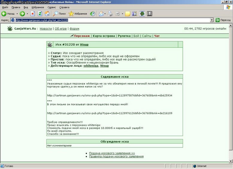Viewport: 233px width, 169px height.
Task: Print the page with the printer icon
Action: coord(110,14)
